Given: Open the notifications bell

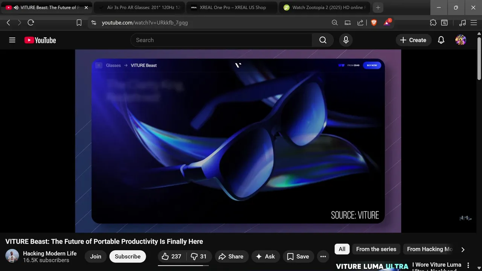Looking at the screenshot, I should click(441, 40).
